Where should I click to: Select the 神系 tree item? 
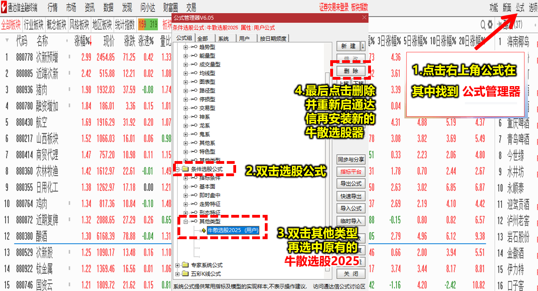click(x=205, y=117)
